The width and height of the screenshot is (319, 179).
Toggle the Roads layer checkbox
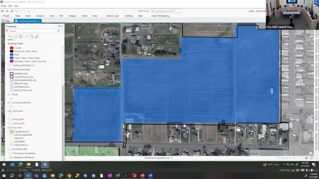tap(10, 94)
